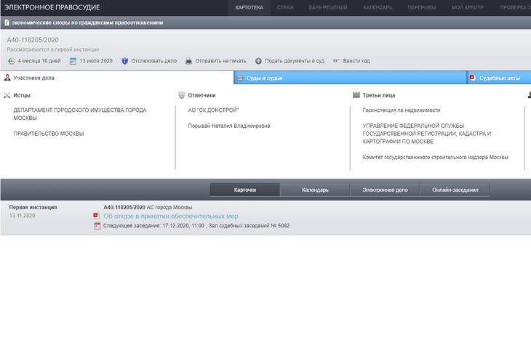Click plaintiff ПРАВИТЕЛЬСТВО МОСКВЫ

[x=49, y=134]
